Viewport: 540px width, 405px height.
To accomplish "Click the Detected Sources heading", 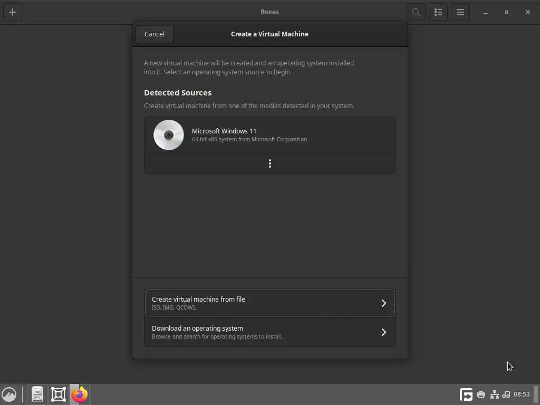I will [178, 93].
